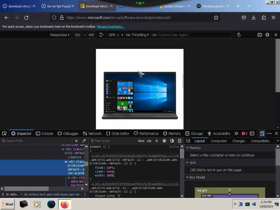Collapse the Grid section

pos(187,162)
